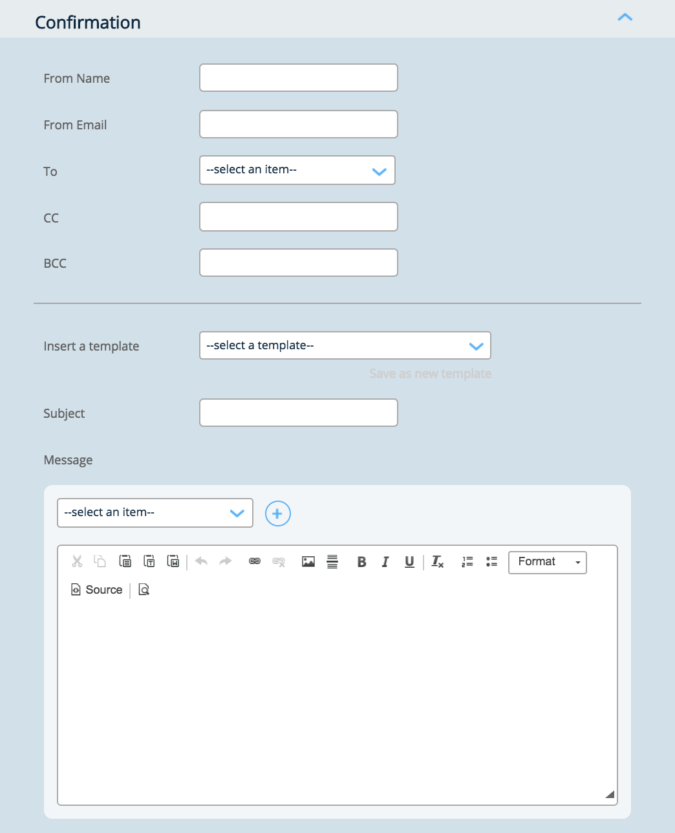Click the Remove Format icon

pos(438,562)
